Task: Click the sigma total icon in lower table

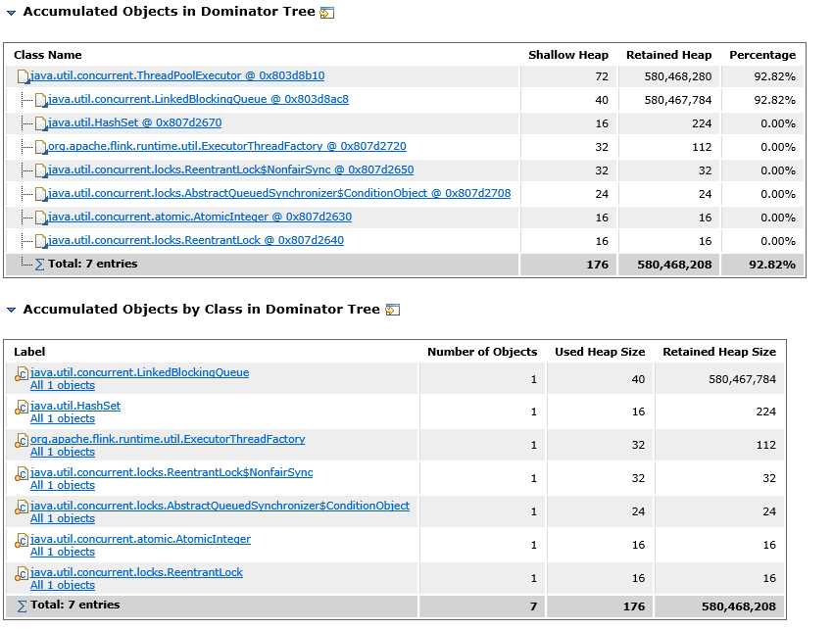Action: (x=22, y=606)
